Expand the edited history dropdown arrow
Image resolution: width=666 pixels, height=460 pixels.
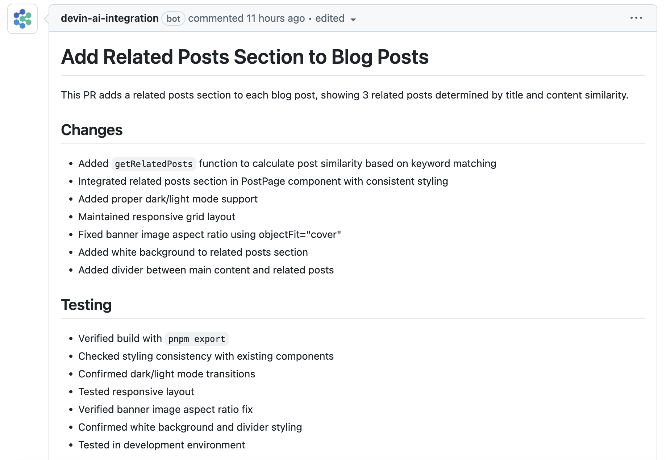[353, 20]
